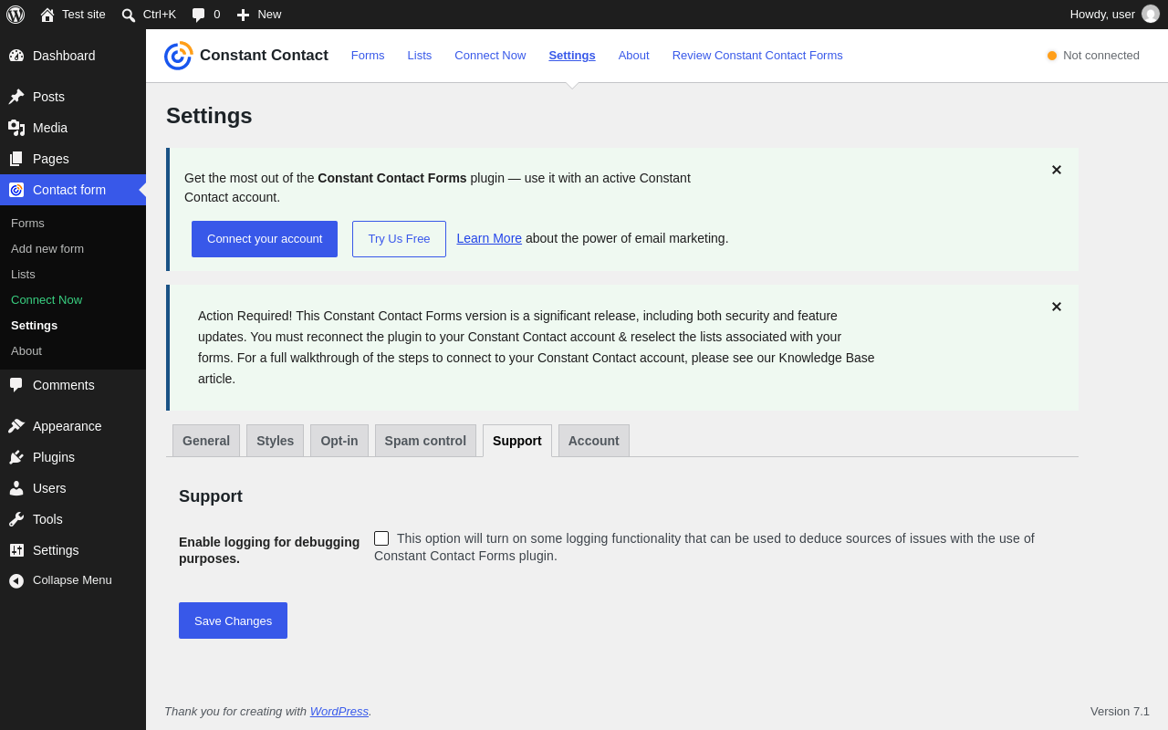
Task: Open user avatar in admin bar
Action: tap(1151, 14)
